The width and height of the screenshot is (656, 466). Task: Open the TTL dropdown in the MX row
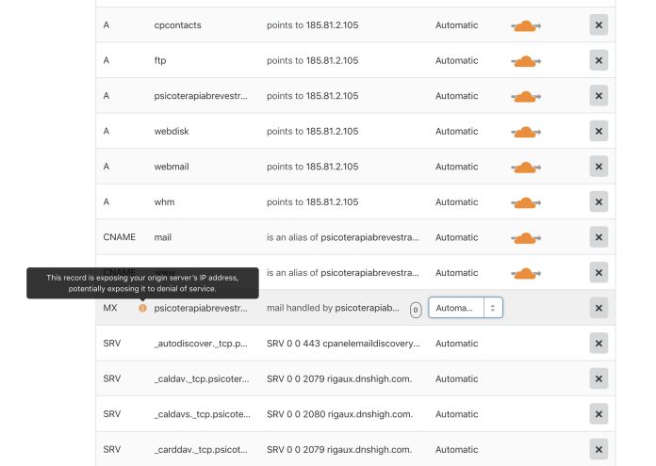click(x=466, y=308)
